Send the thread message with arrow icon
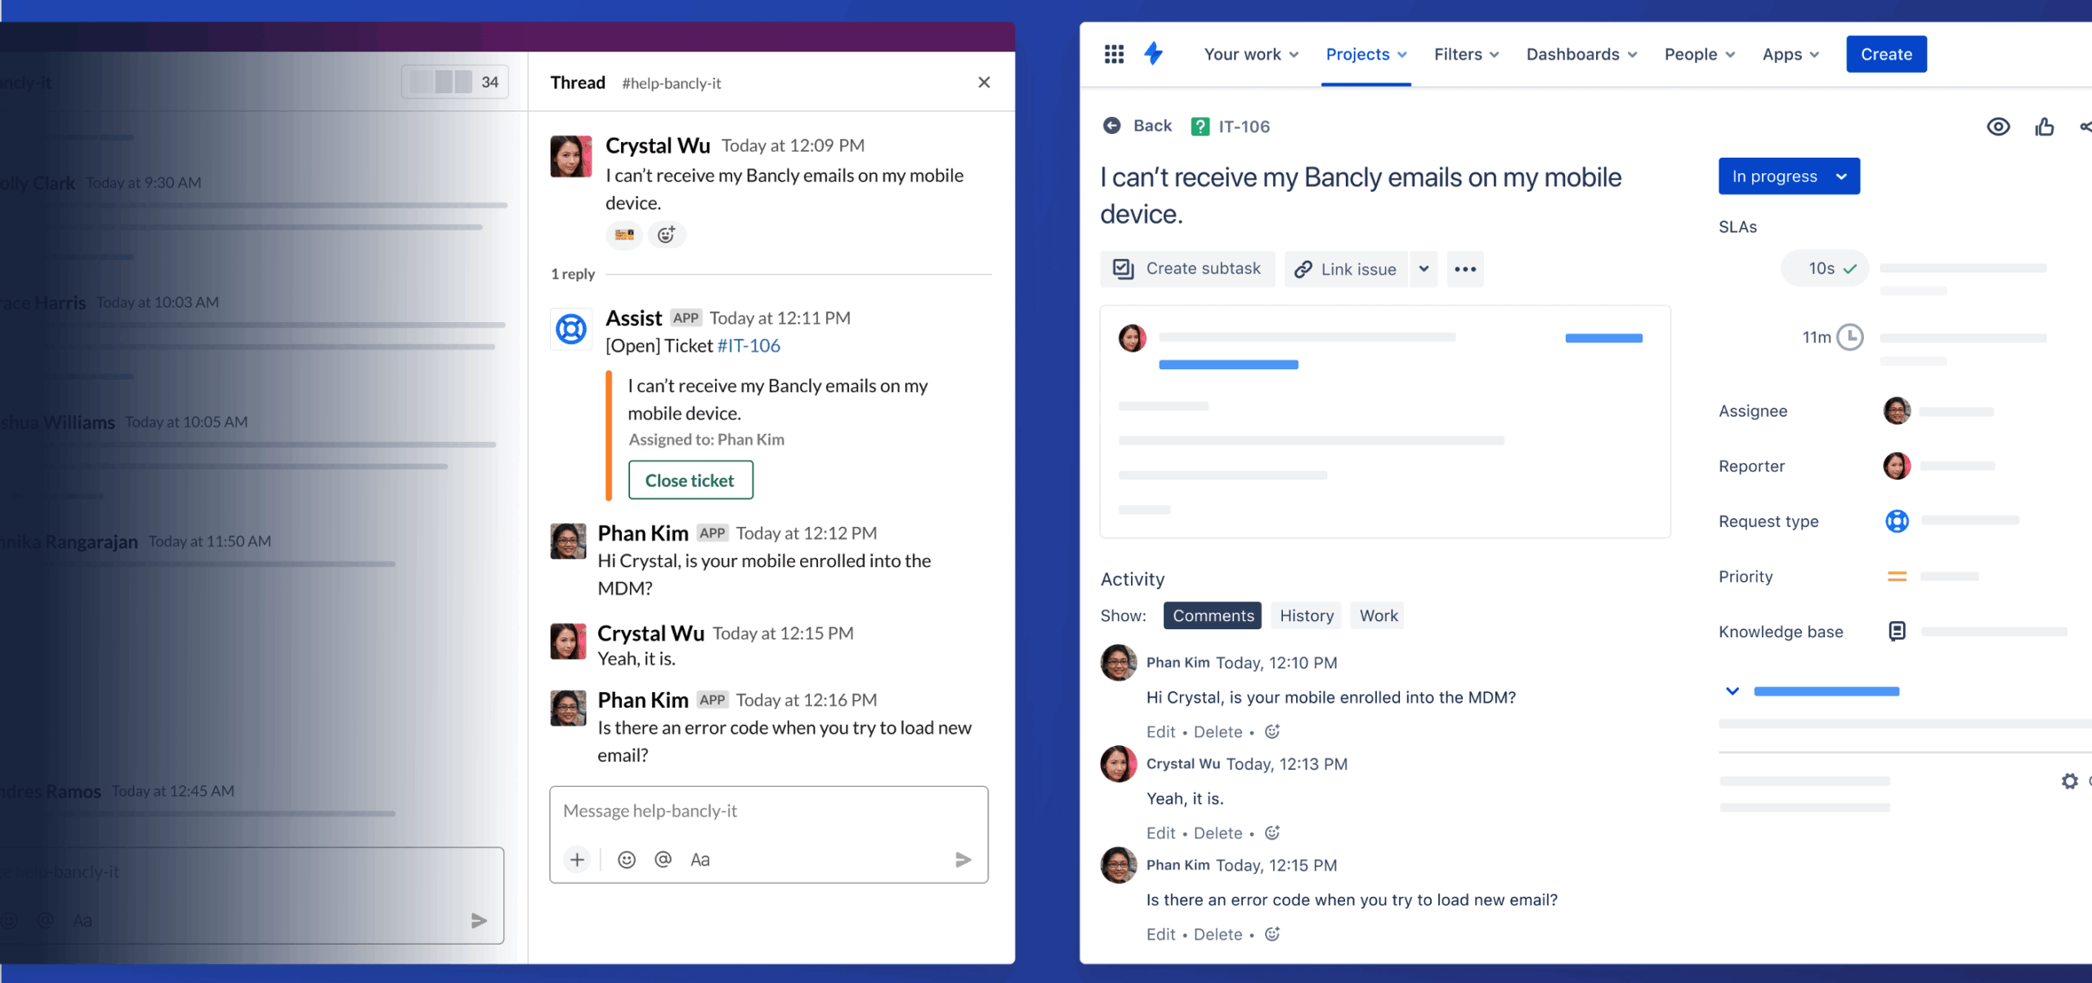This screenshot has width=2092, height=983. point(963,860)
